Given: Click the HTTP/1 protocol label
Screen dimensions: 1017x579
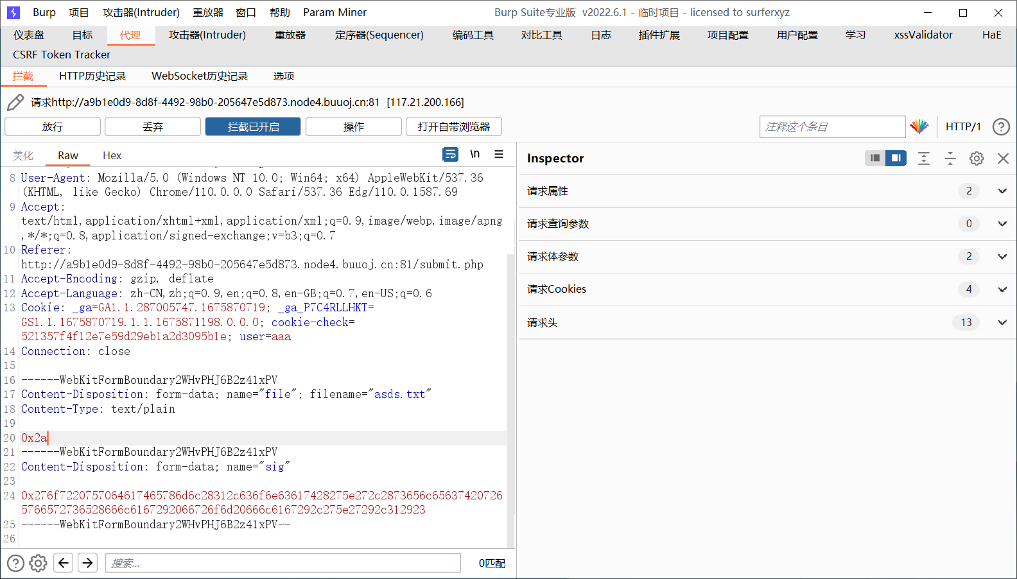Looking at the screenshot, I should pos(963,126).
